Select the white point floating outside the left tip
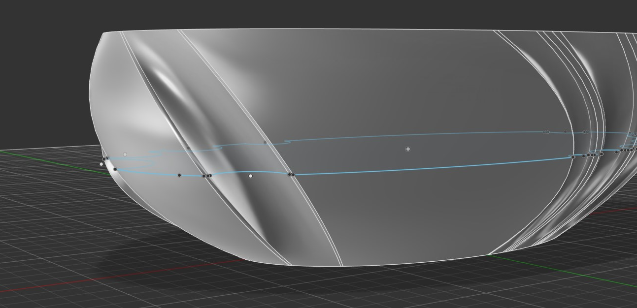This screenshot has width=637, height=308. tap(101, 164)
